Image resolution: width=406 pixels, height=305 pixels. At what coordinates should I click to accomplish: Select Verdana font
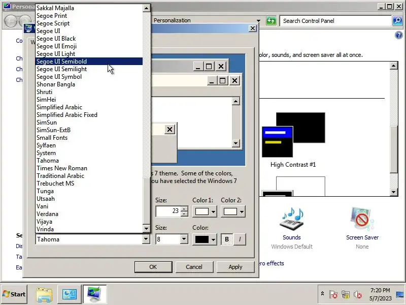pyautogui.click(x=89, y=214)
